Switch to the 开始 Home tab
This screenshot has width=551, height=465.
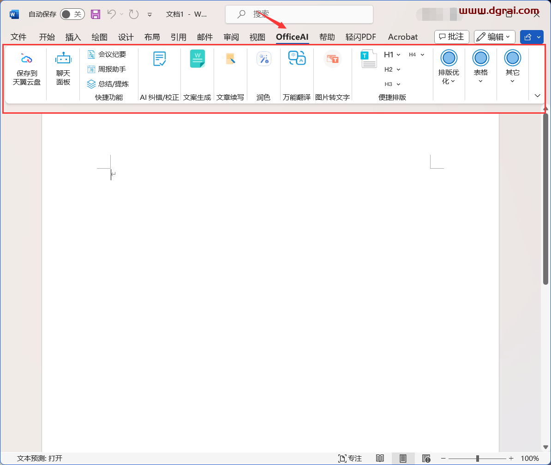tap(47, 37)
